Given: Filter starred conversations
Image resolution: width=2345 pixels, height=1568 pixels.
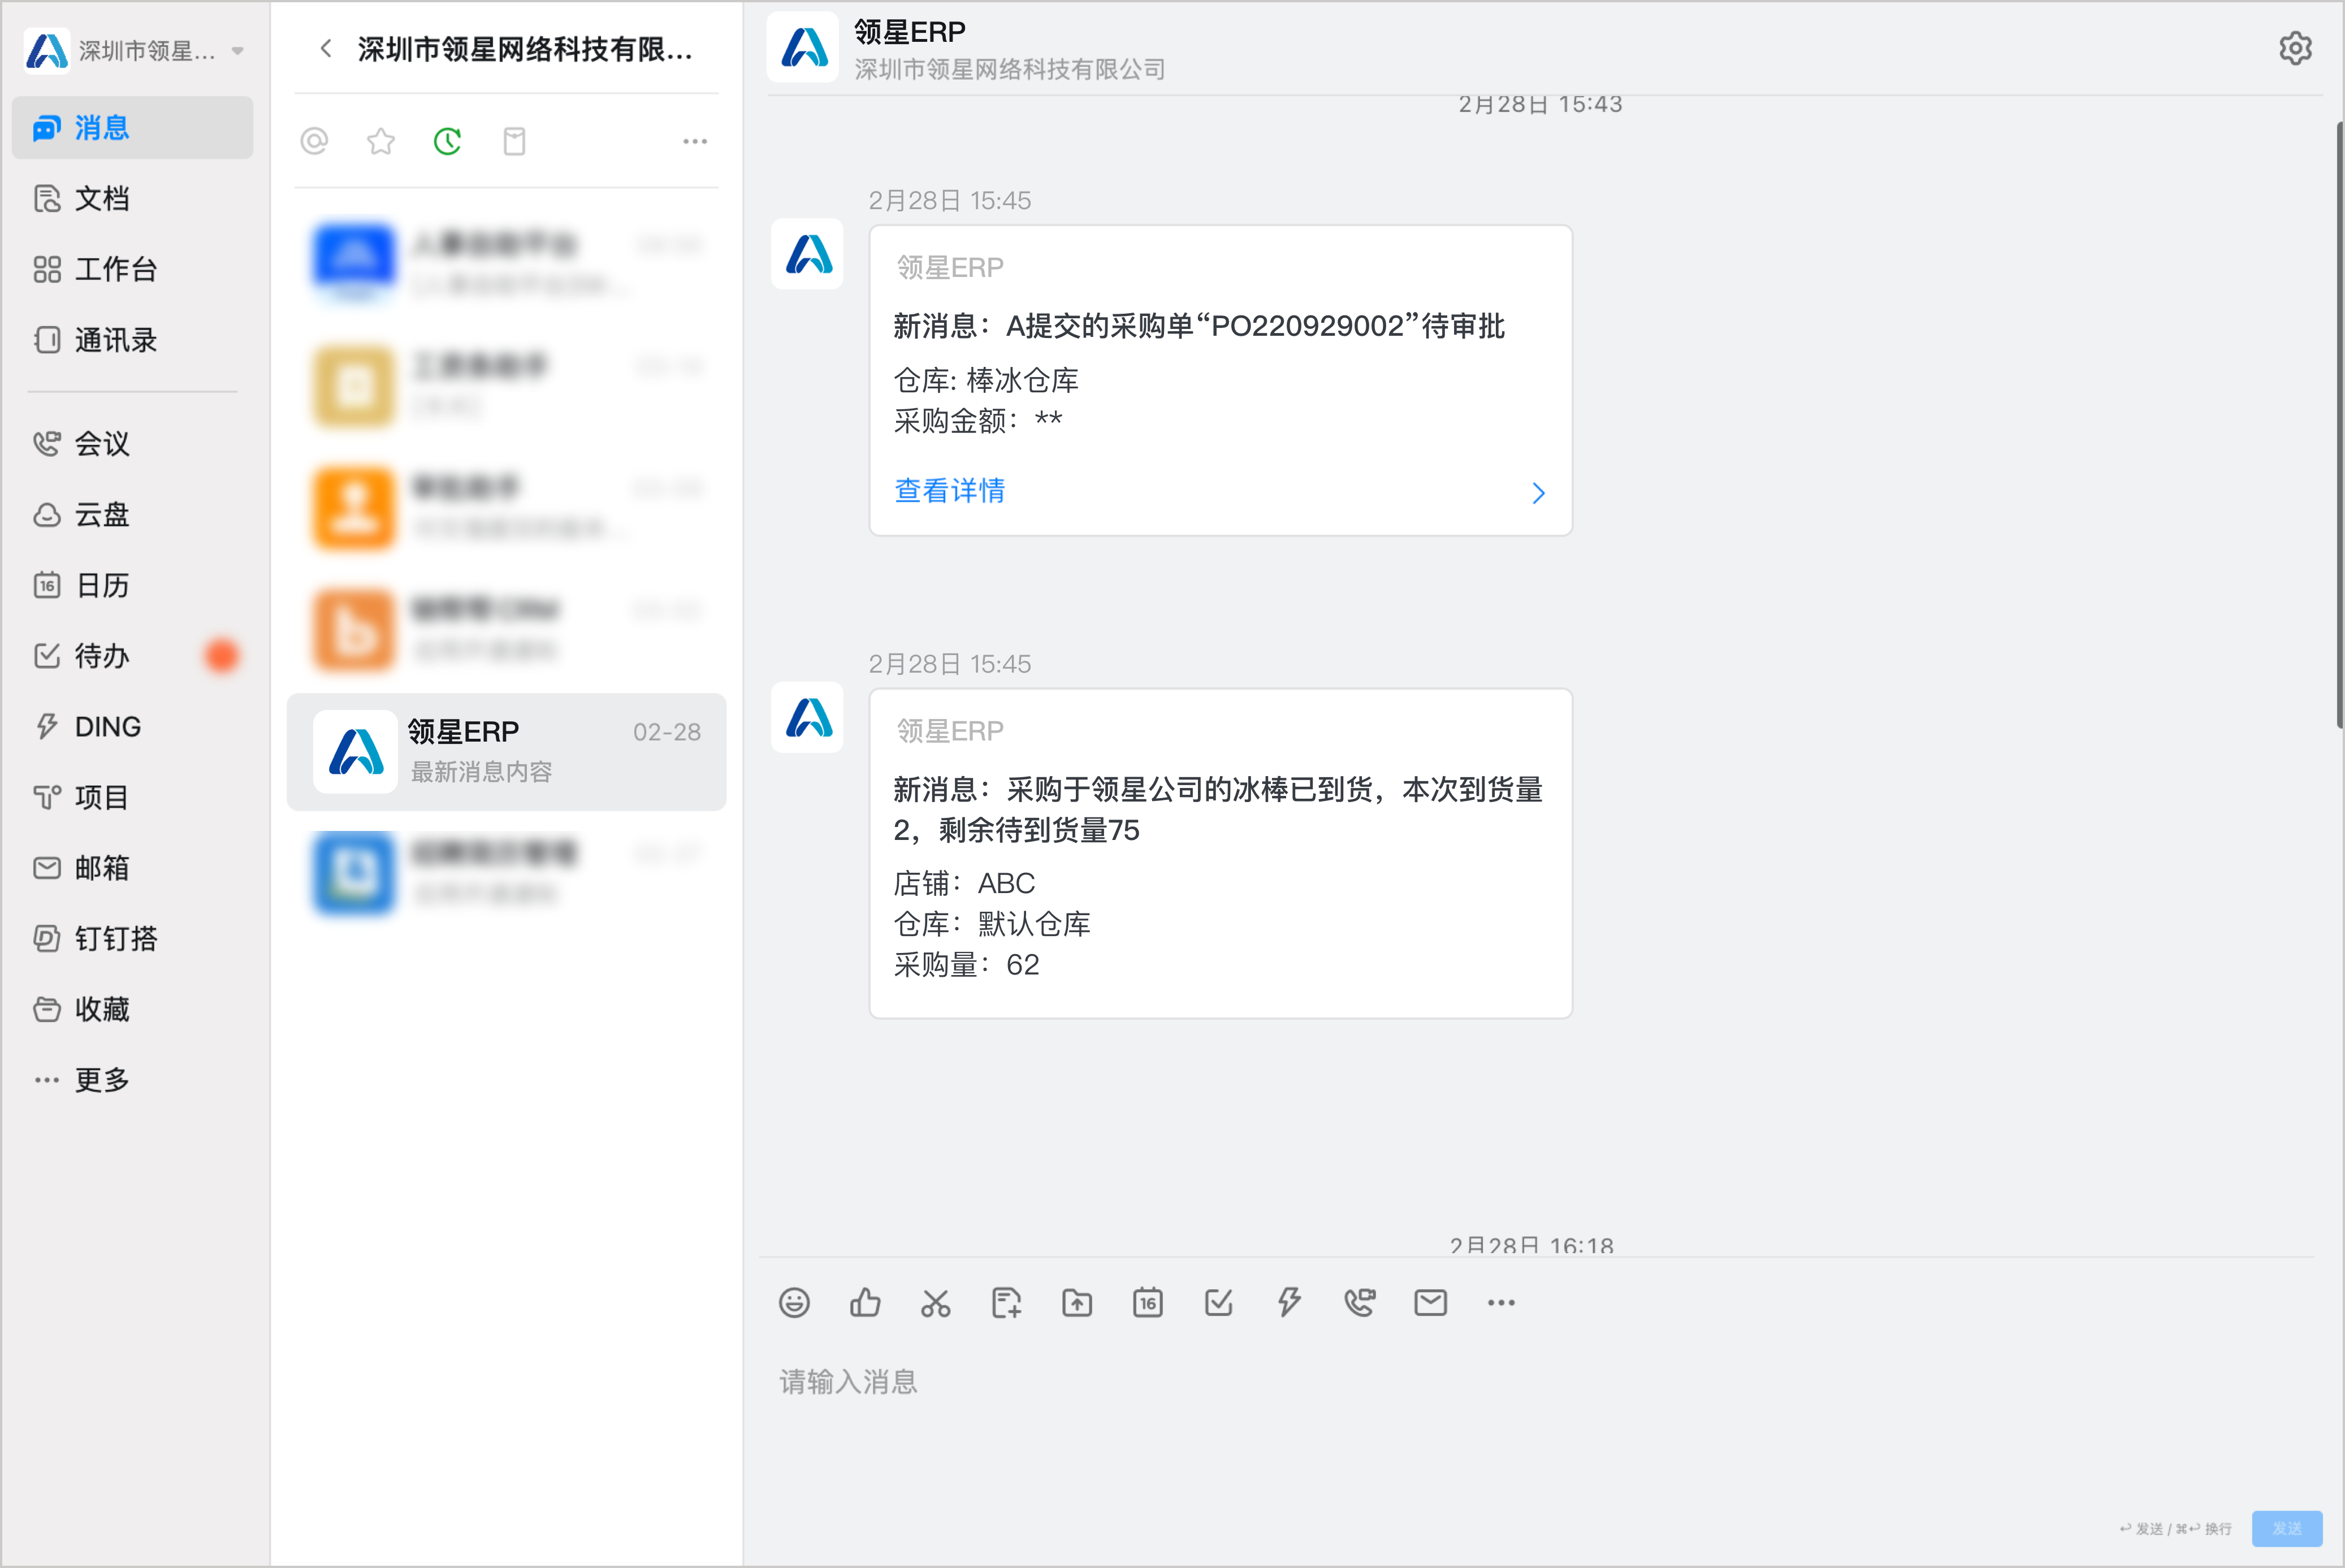Looking at the screenshot, I should click(x=381, y=141).
